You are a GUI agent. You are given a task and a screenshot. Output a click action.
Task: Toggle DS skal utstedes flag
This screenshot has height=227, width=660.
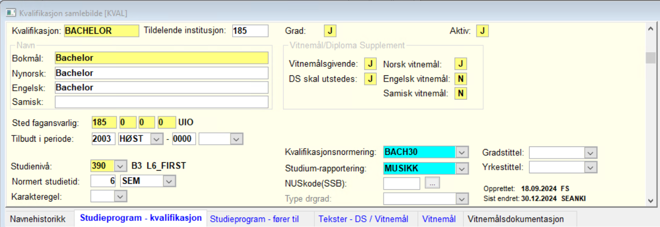370,79
